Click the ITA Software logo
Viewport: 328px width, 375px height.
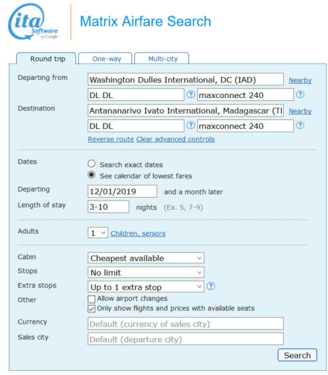(x=33, y=22)
